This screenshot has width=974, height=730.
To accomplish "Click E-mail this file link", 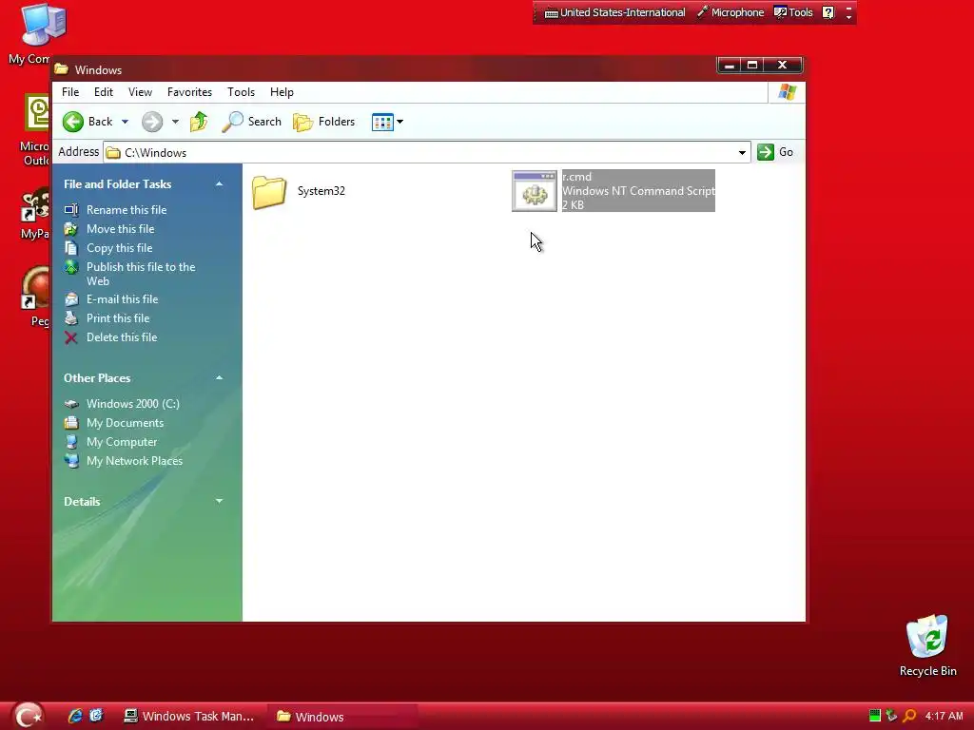I will pyautogui.click(x=123, y=299).
